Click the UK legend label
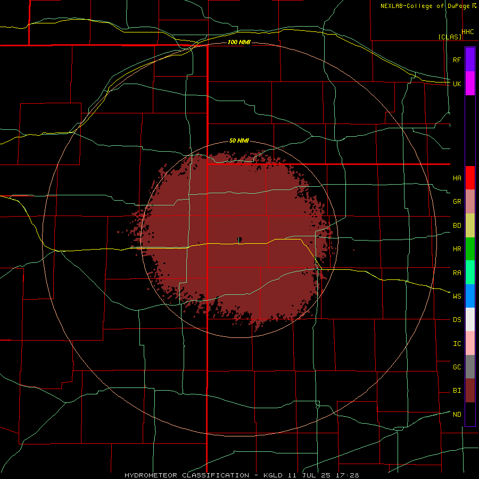This screenshot has height=479, width=479. point(457,84)
